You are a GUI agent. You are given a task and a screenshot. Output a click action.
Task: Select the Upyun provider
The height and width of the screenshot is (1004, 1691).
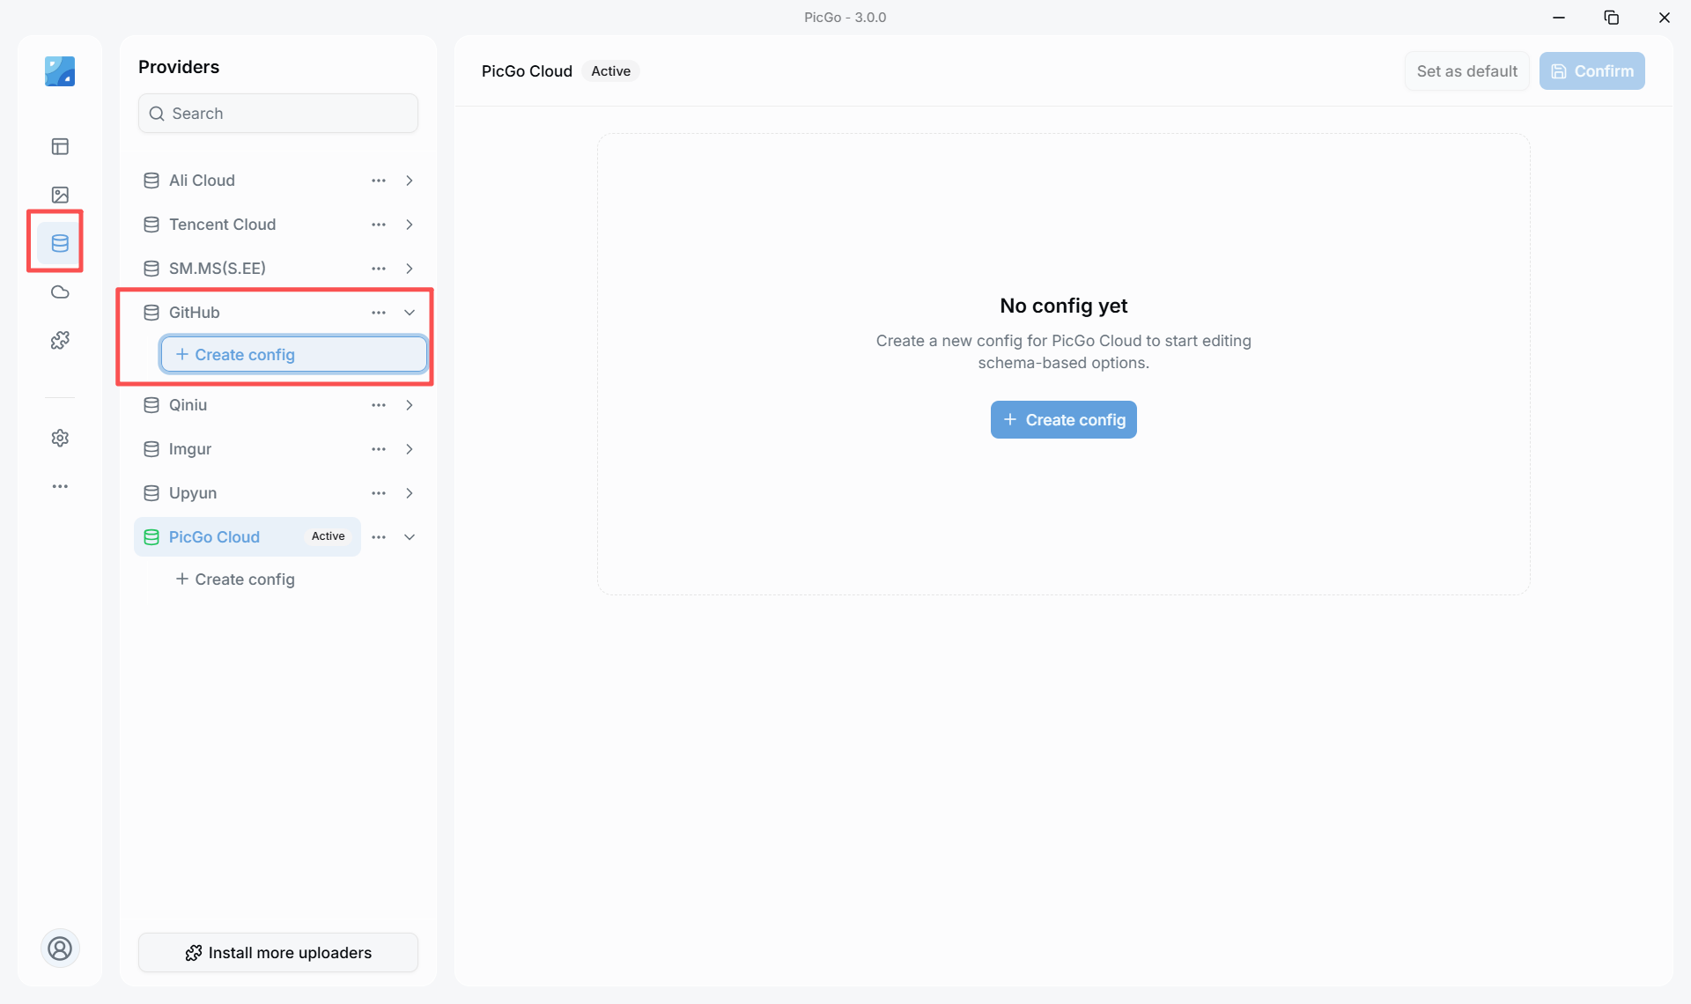(247, 493)
